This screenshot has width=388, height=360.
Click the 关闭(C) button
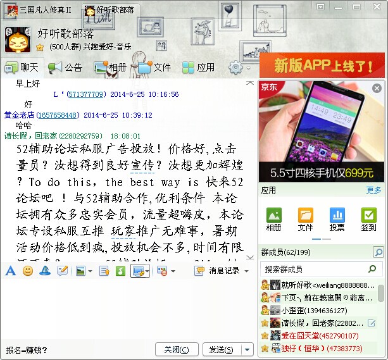(x=177, y=350)
